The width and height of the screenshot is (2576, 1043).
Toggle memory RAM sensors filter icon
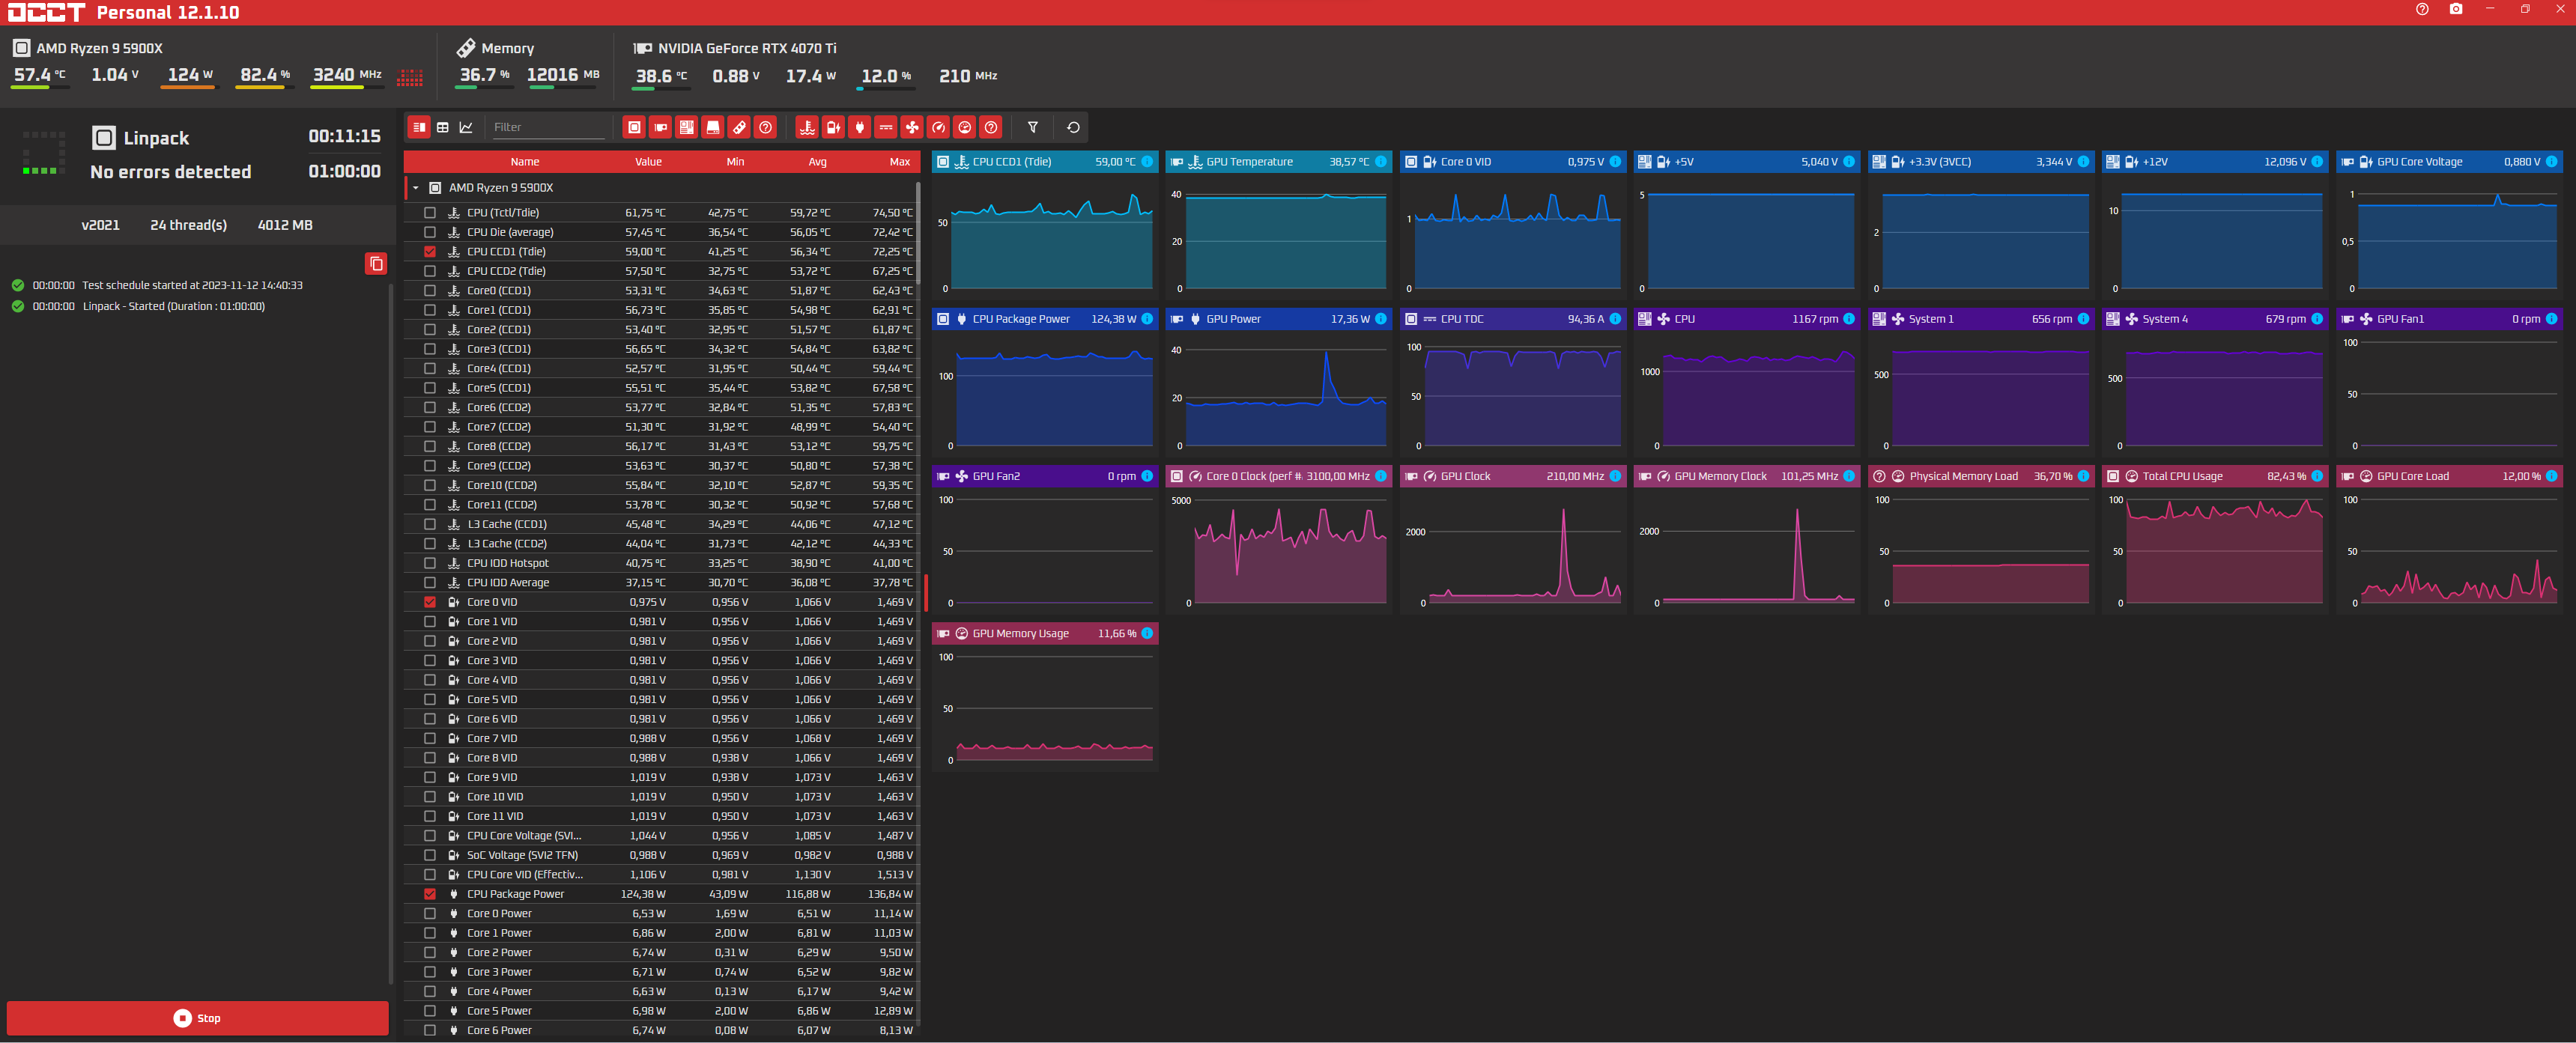[739, 127]
